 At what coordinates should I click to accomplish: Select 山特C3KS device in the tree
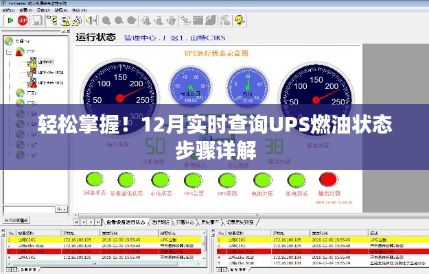[46, 62]
